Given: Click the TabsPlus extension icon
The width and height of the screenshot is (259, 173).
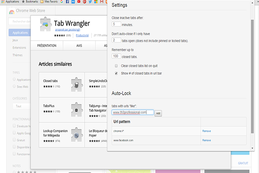Looking at the screenshot, I should [76, 110].
